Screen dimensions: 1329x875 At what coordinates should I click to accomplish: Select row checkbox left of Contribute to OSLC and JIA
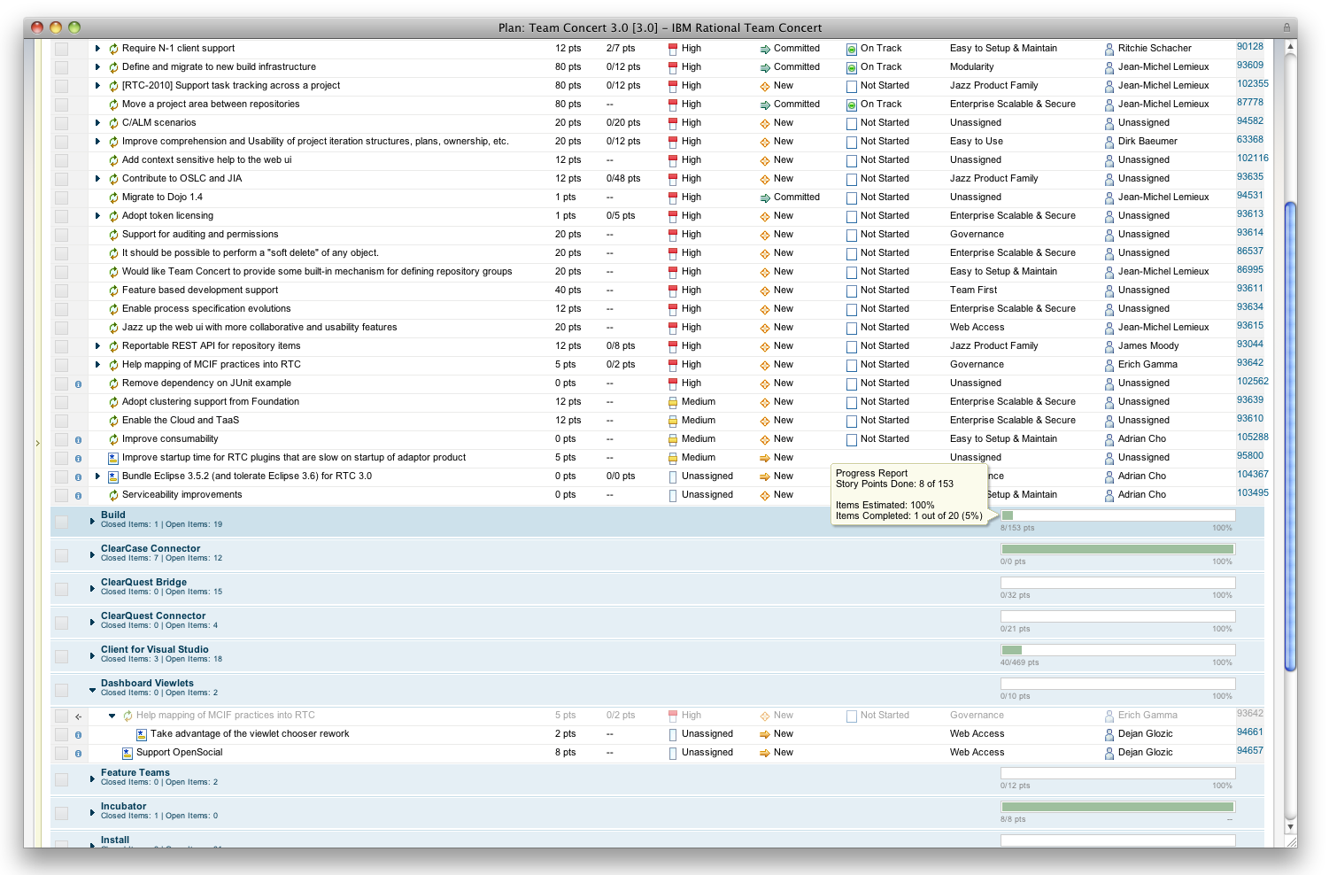coord(61,180)
